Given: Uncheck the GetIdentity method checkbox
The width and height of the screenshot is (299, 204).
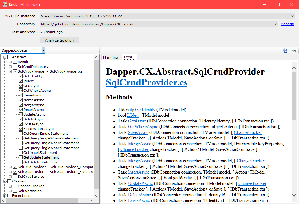Looking at the screenshot, I should (x=21, y=76).
